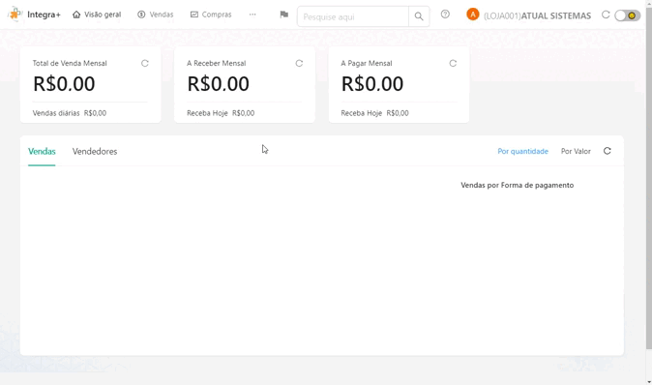Switch to the Vendedores tab
Screen dimensions: 652x385
(95, 151)
